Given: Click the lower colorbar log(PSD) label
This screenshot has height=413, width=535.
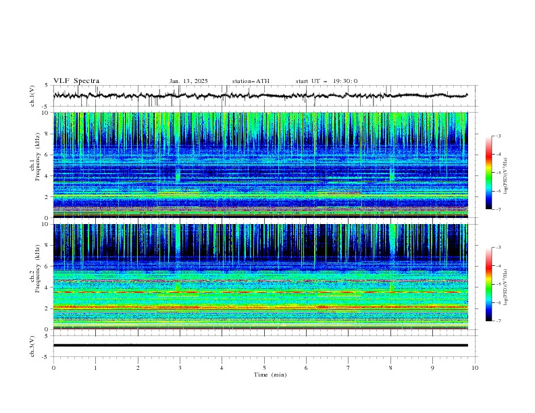Looking at the screenshot, I should 505,287.
